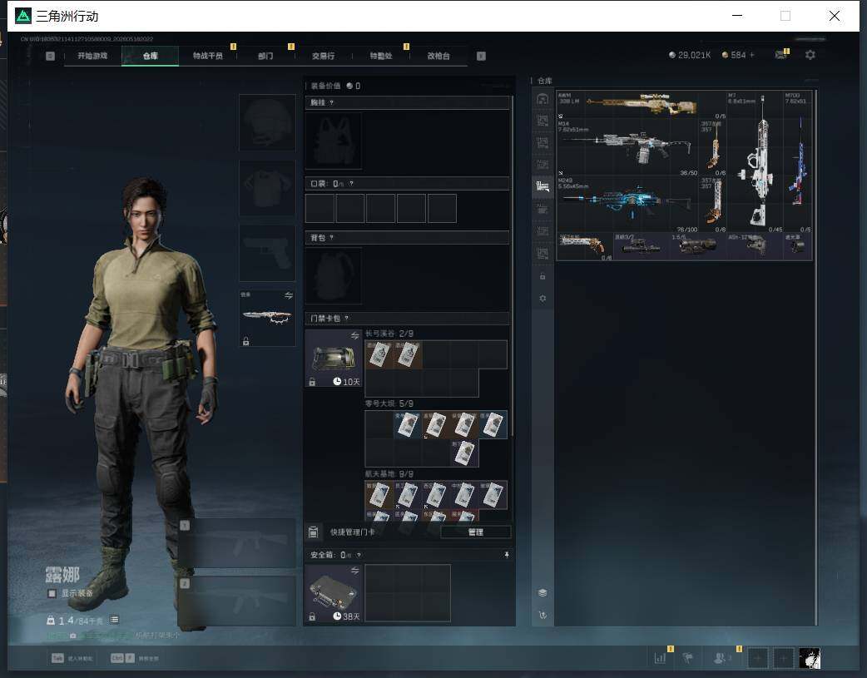This screenshot has height=678, width=867.
Task: Open the settings gear at top right
Action: (x=810, y=55)
